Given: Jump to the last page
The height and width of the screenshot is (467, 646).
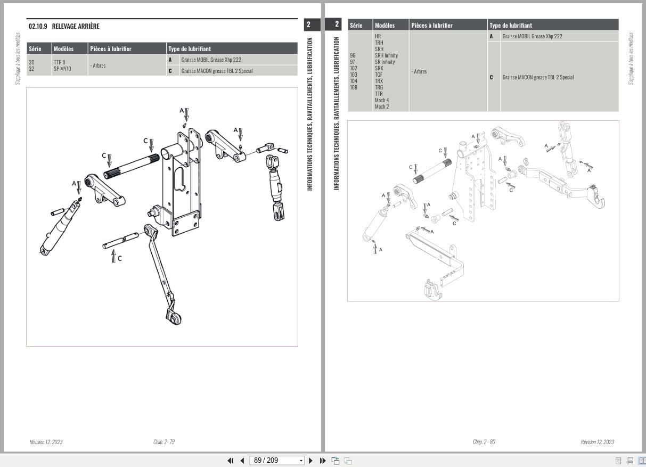Looking at the screenshot, I should tap(323, 461).
